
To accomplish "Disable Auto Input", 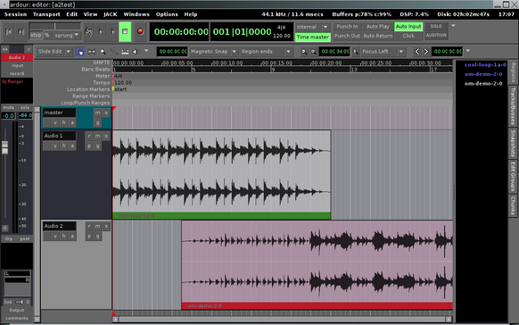I will pyautogui.click(x=408, y=27).
